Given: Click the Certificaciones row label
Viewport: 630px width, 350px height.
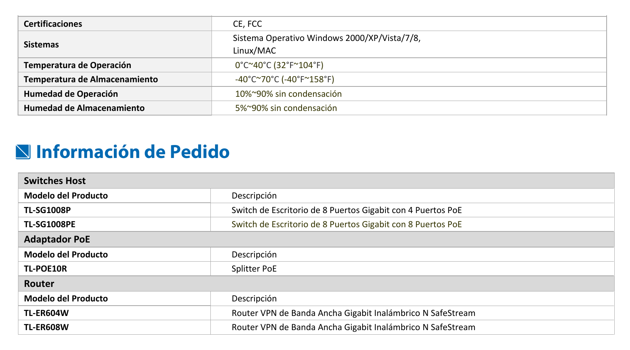Looking at the screenshot, I should point(53,24).
